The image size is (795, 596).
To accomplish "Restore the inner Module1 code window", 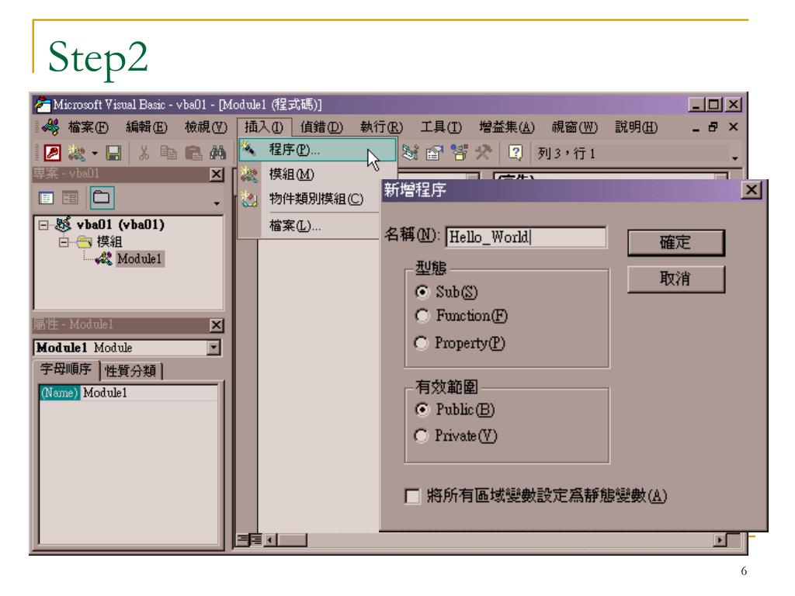I will click(x=713, y=126).
